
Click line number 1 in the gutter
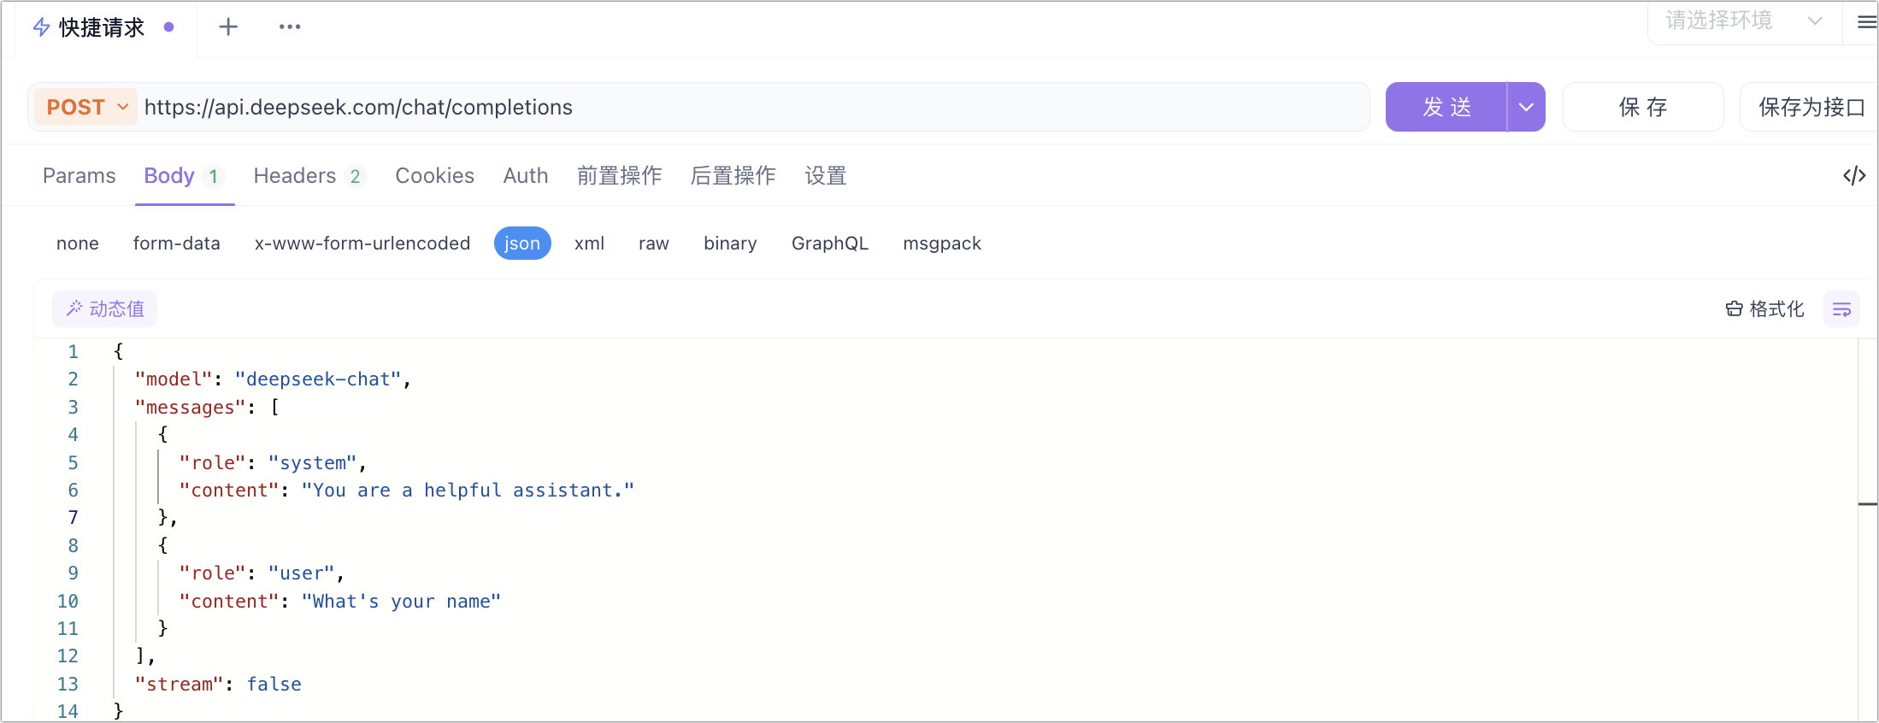tap(74, 352)
